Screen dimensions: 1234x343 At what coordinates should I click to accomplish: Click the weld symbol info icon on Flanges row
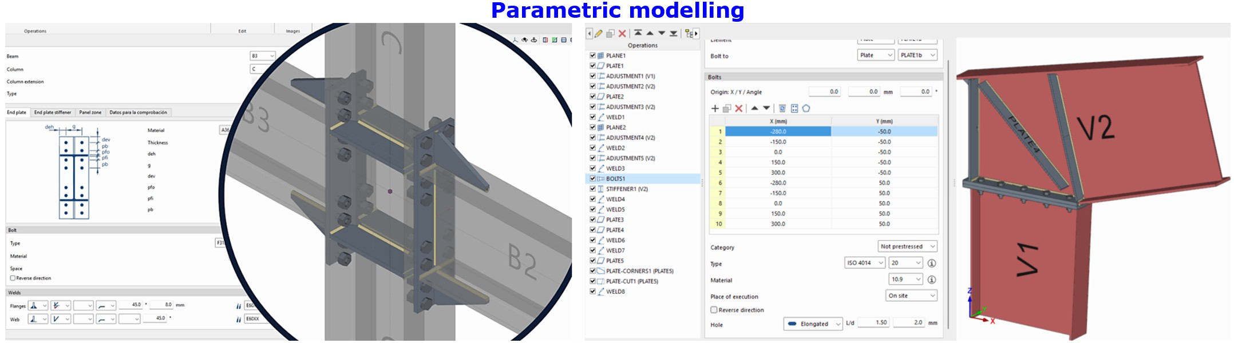pos(239,306)
